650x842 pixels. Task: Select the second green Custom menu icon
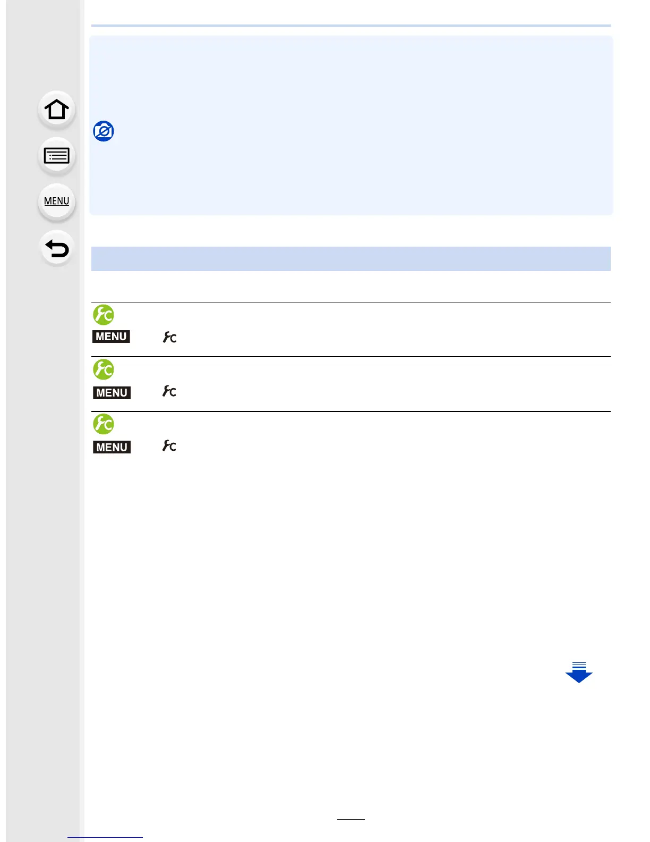pyautogui.click(x=104, y=369)
